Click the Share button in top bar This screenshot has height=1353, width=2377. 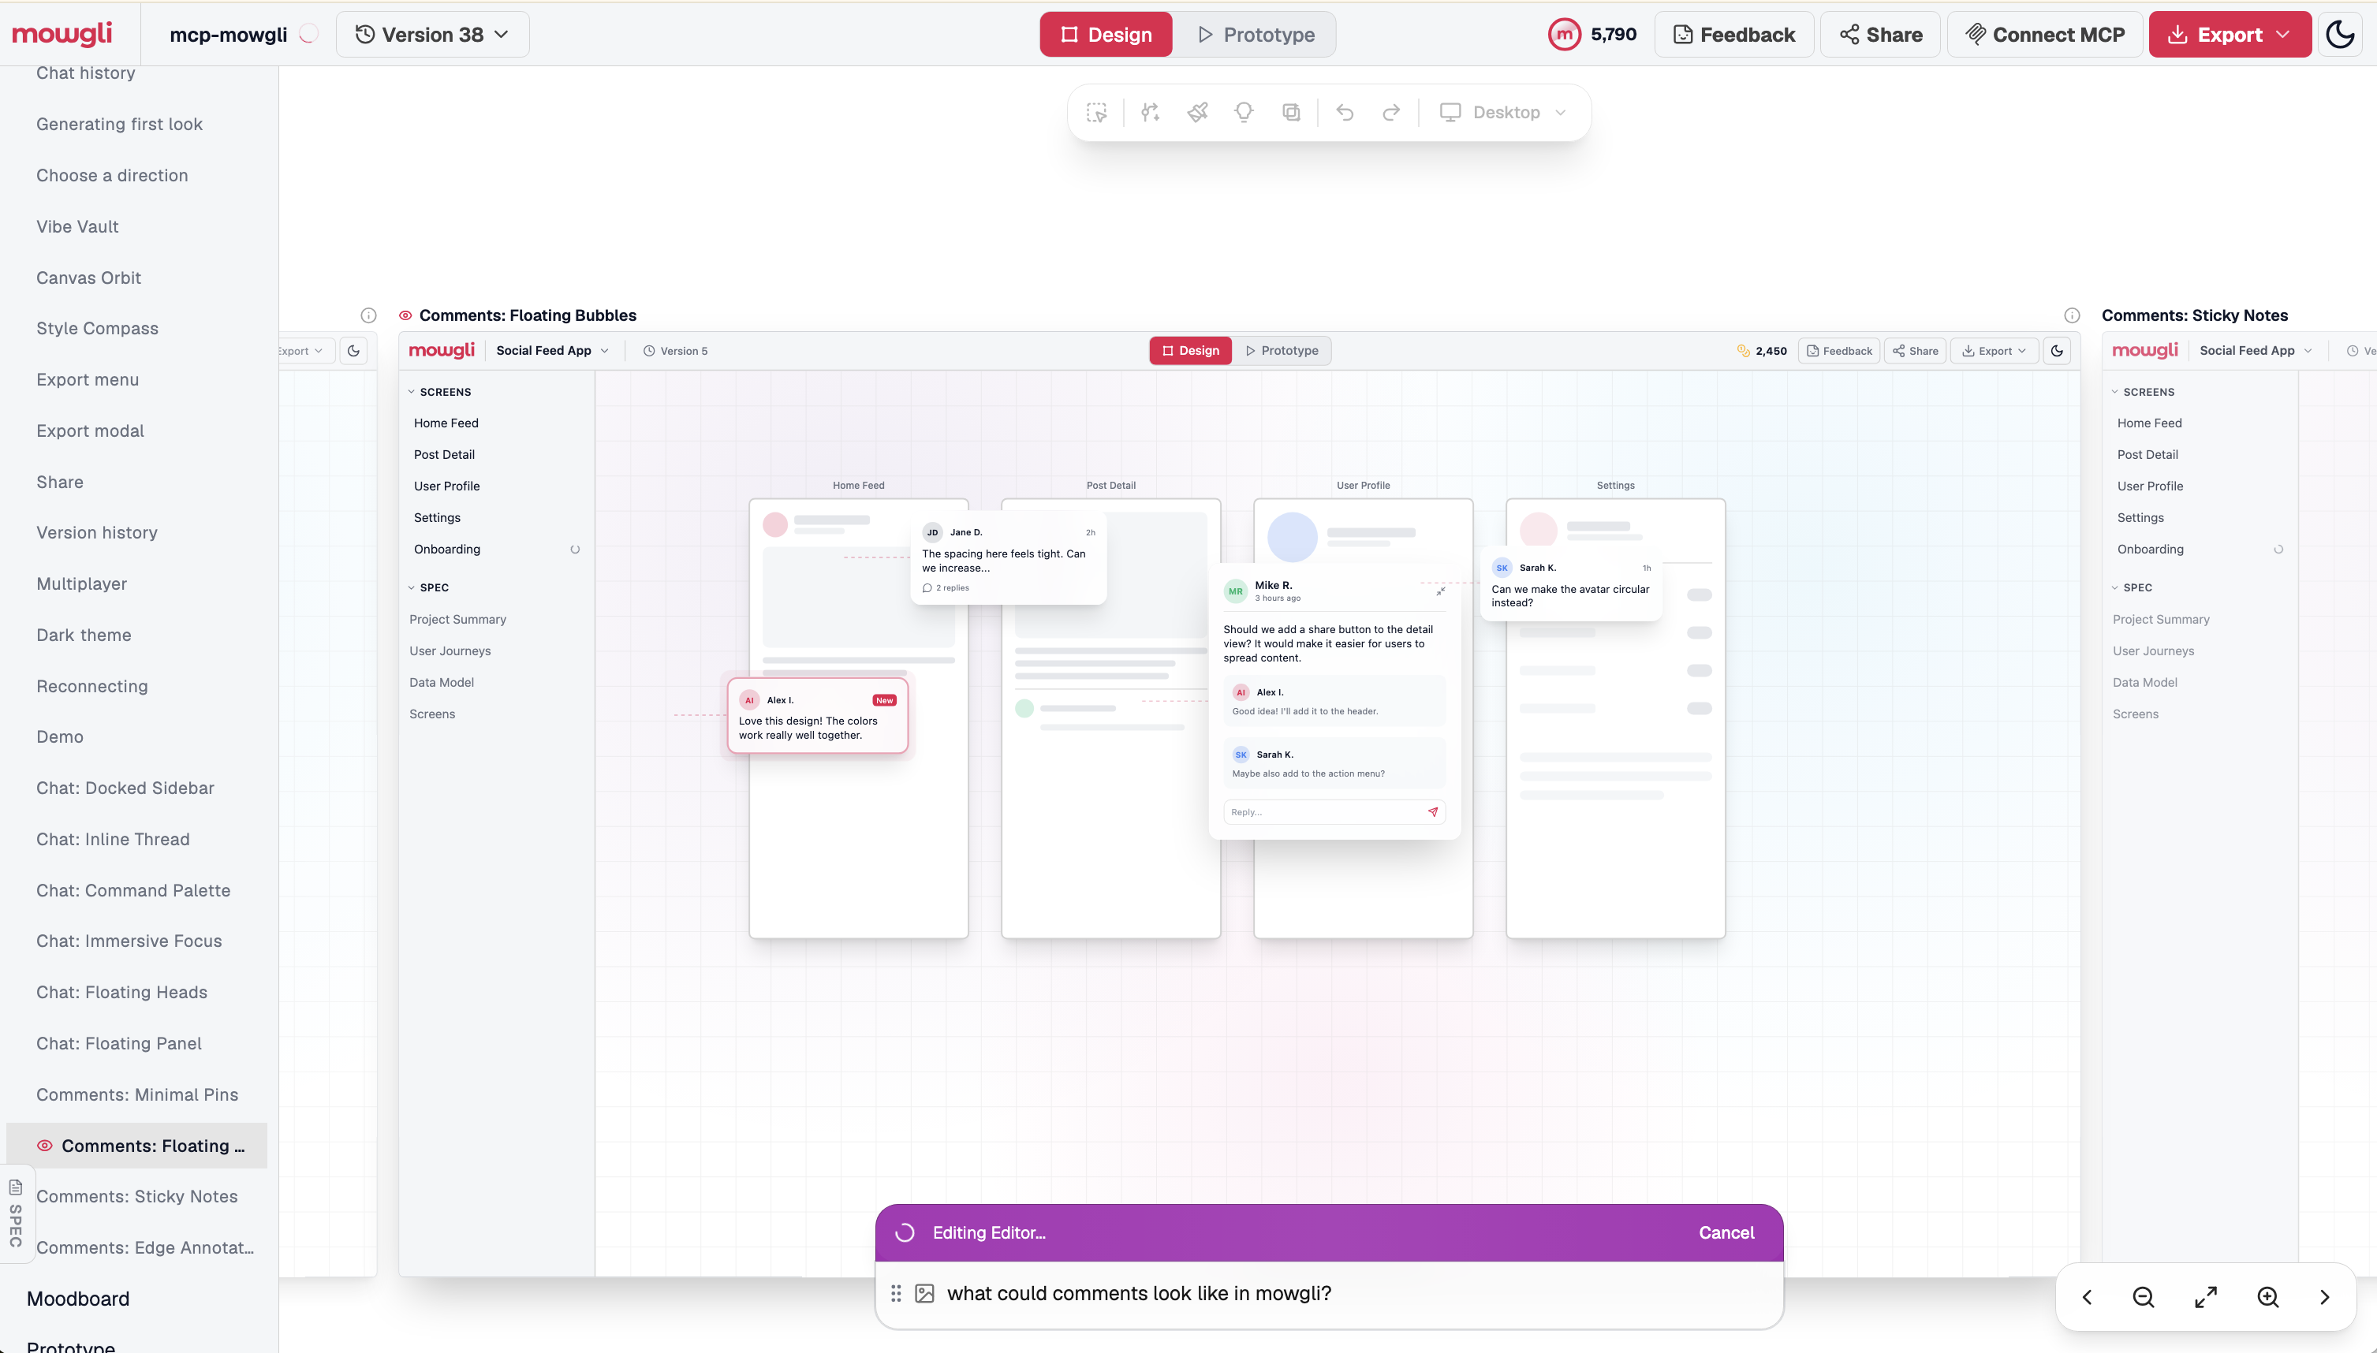[1881, 35]
